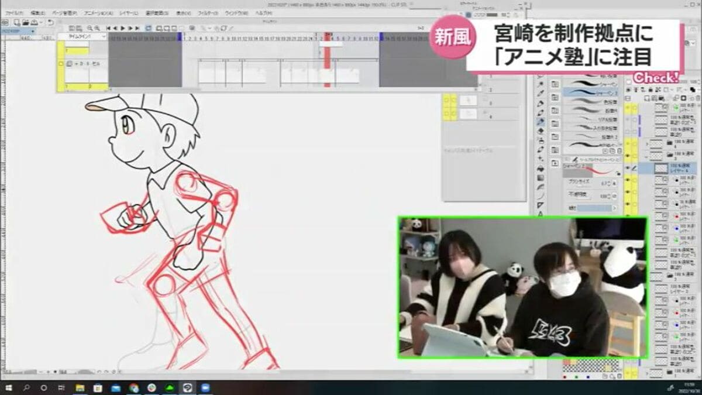The height and width of the screenshot is (395, 702).
Task: Jump to the first frame of the timeline
Action: tap(108, 28)
